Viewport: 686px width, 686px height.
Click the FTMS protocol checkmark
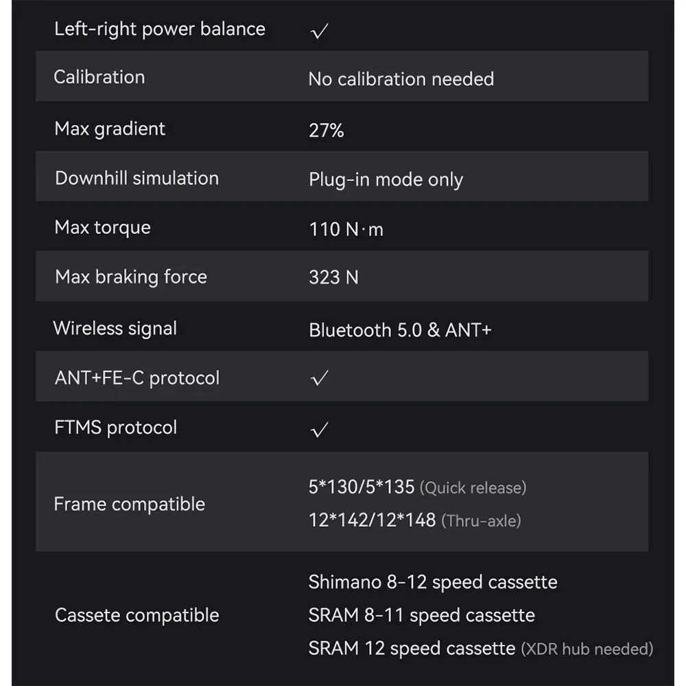319,430
